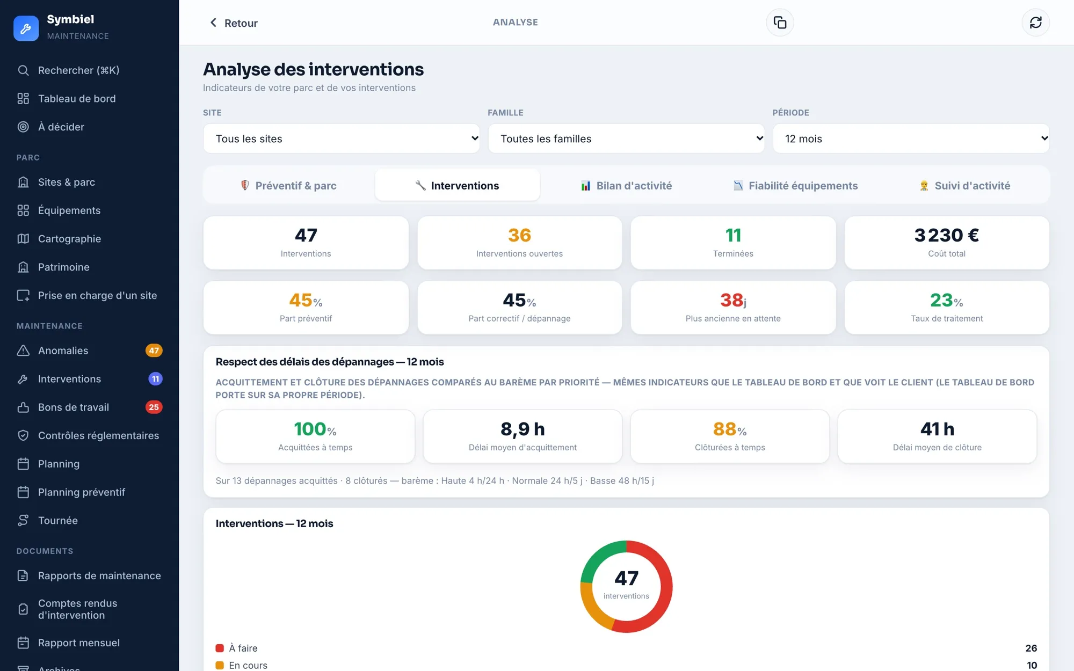Click the Symbiel wrench logo icon

click(x=26, y=28)
